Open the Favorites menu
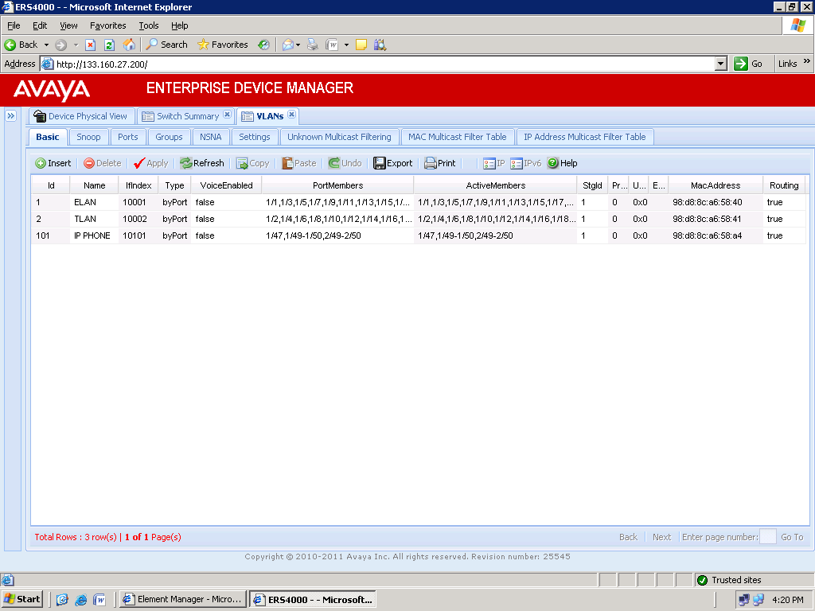 pos(107,25)
